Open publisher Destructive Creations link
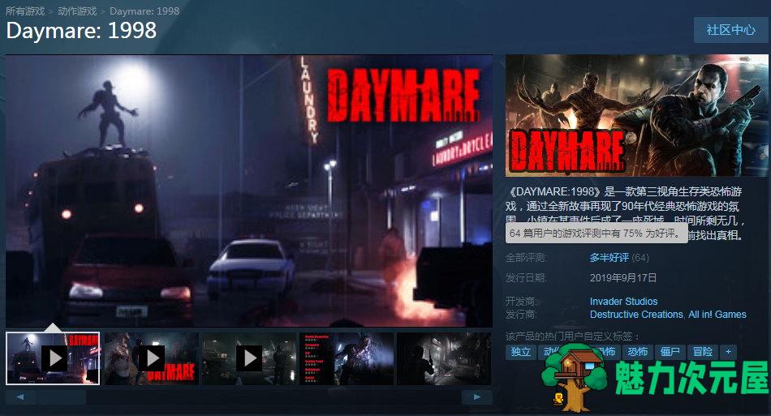 click(x=637, y=315)
